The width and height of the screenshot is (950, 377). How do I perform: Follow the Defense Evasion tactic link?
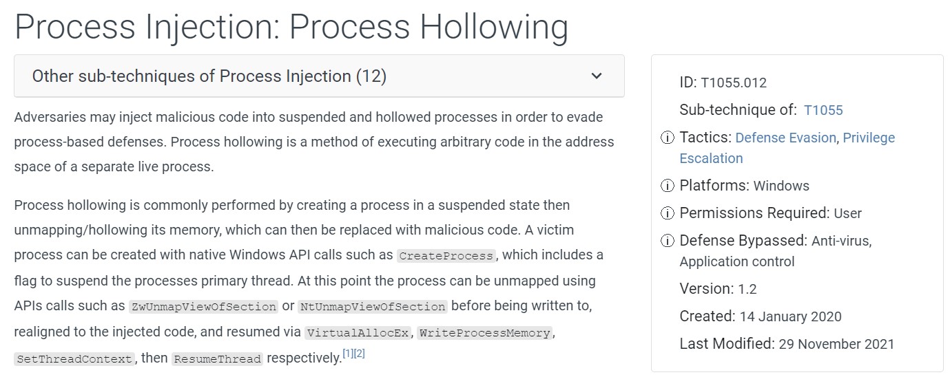[x=785, y=138]
